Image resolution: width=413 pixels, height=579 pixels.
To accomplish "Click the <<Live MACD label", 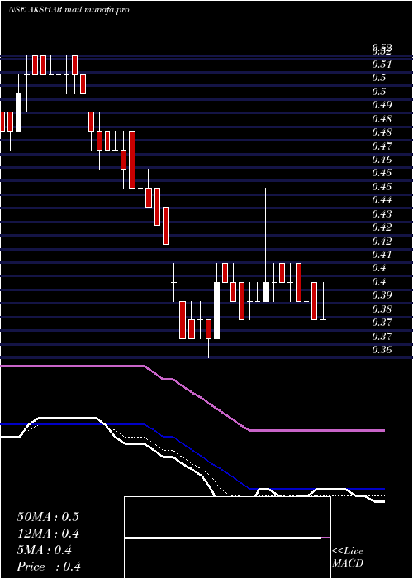I will pos(348,557).
